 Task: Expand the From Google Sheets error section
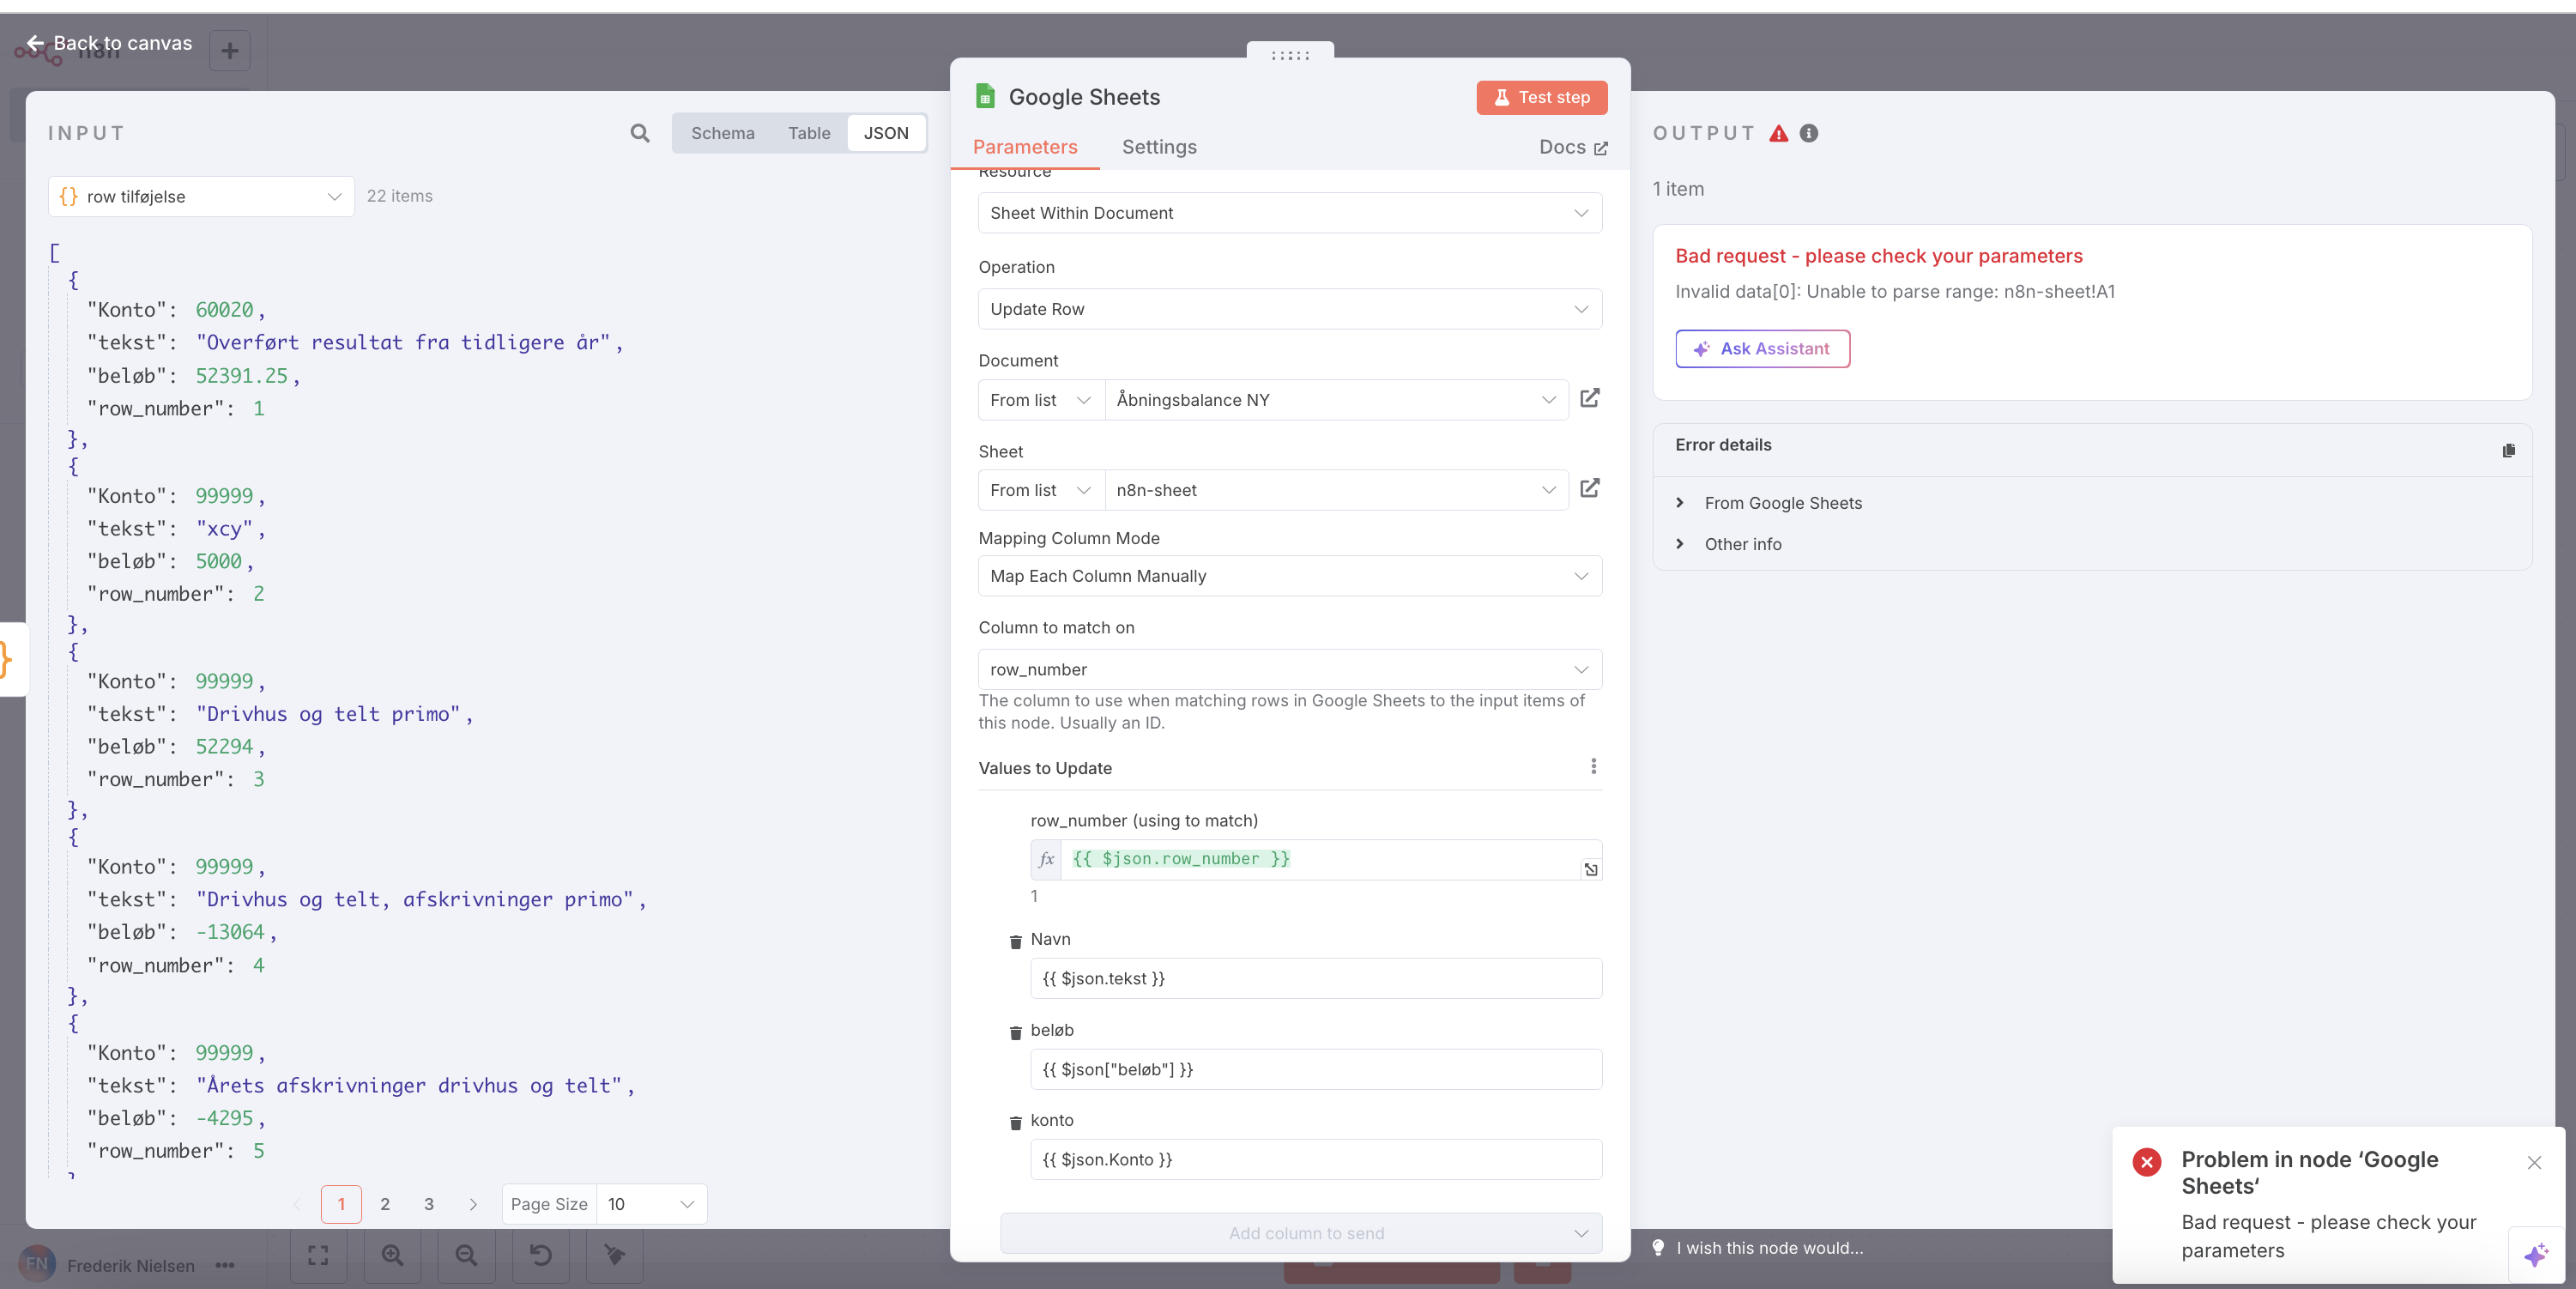coord(1782,503)
